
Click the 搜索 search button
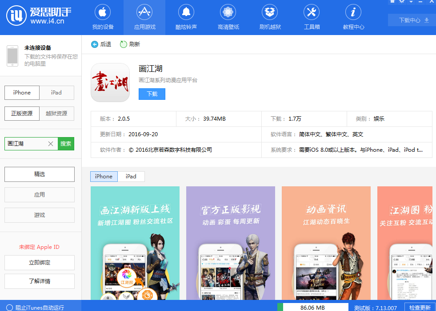(x=66, y=144)
